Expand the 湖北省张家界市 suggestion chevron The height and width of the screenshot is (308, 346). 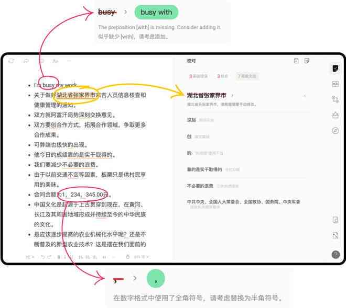coord(232,96)
